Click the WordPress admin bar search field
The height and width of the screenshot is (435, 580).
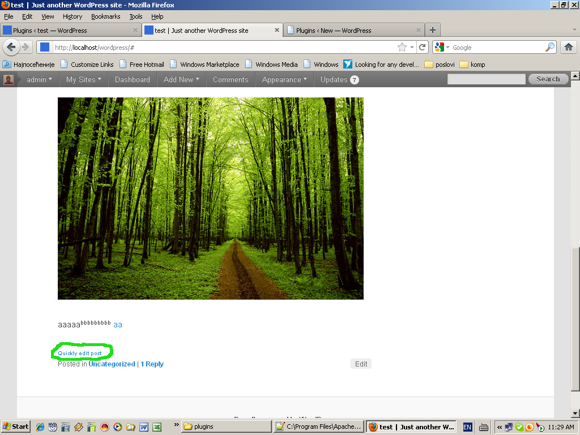click(x=486, y=79)
